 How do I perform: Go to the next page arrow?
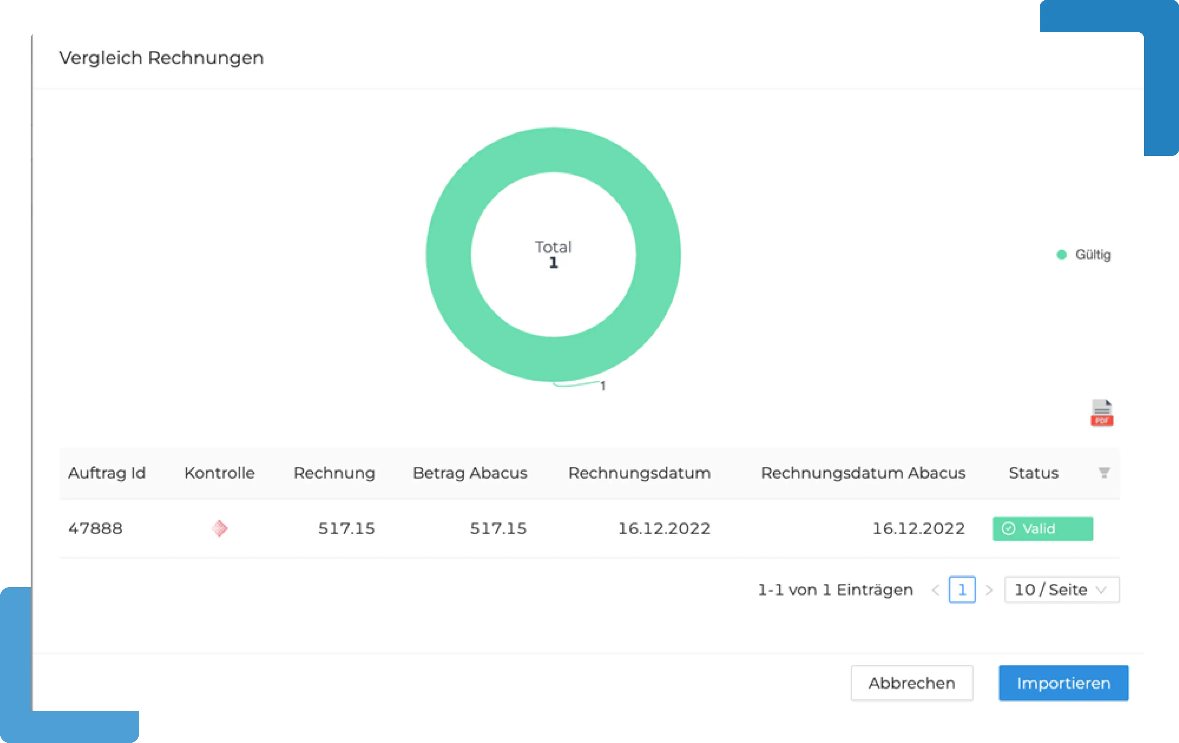(989, 590)
